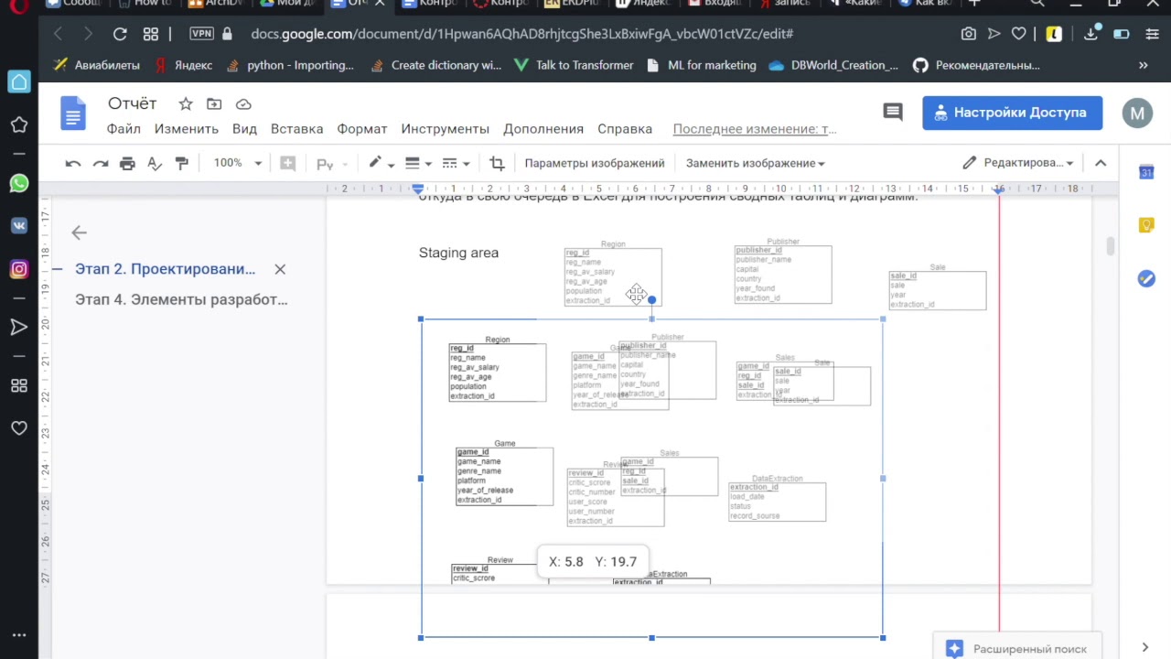Click the left indent ruler marker
This screenshot has height=659, width=1171.
418,189
